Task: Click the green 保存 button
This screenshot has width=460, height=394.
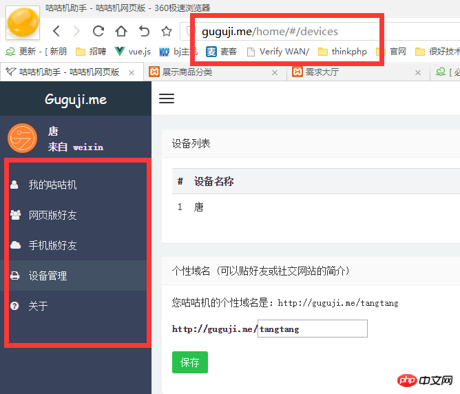Action: 190,362
